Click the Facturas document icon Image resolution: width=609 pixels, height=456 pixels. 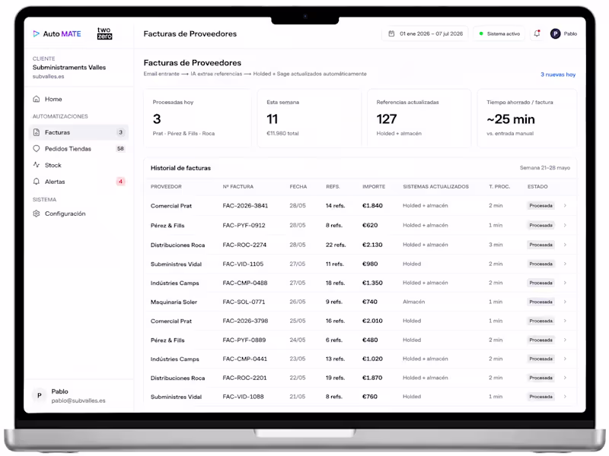(x=36, y=132)
